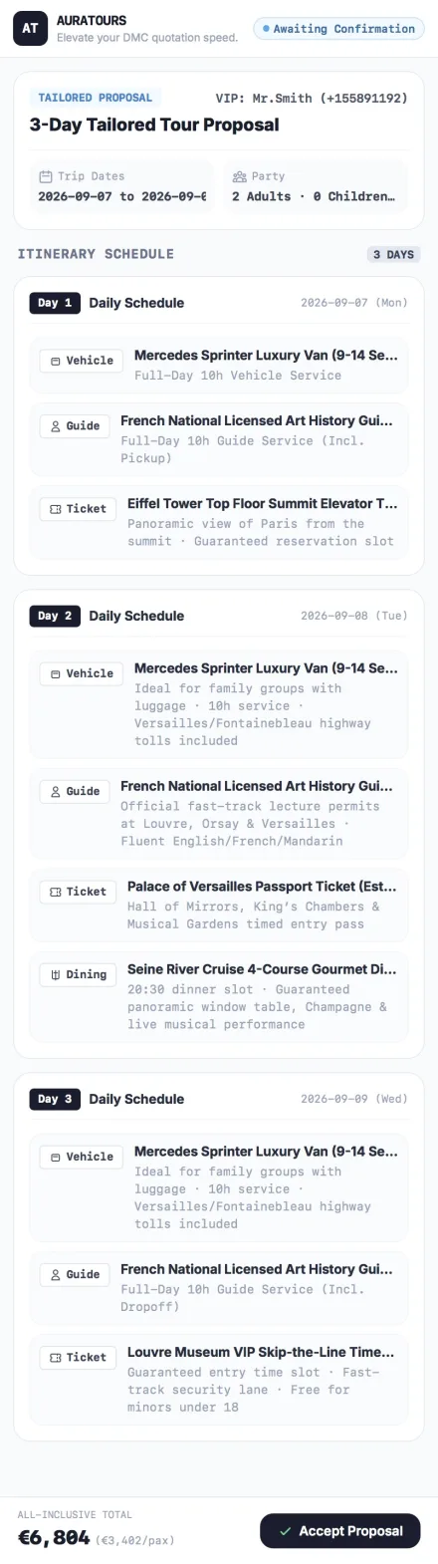Image resolution: width=438 pixels, height=1564 pixels.
Task: Click the Day 1 Ticket tag icon
Action: pyautogui.click(x=56, y=509)
